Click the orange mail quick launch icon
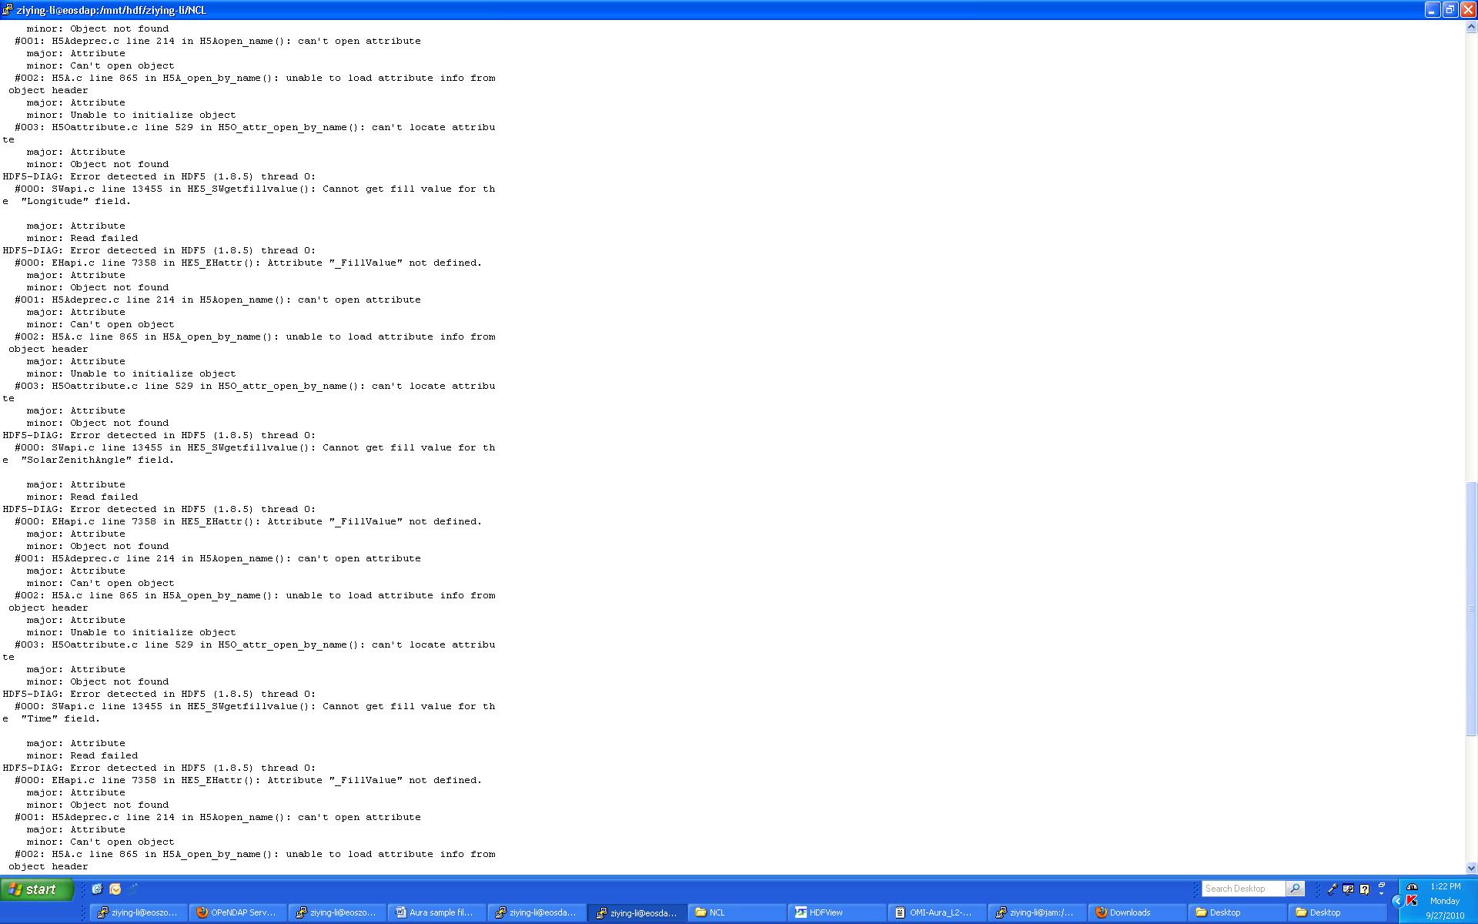This screenshot has height=924, width=1478. click(x=115, y=889)
